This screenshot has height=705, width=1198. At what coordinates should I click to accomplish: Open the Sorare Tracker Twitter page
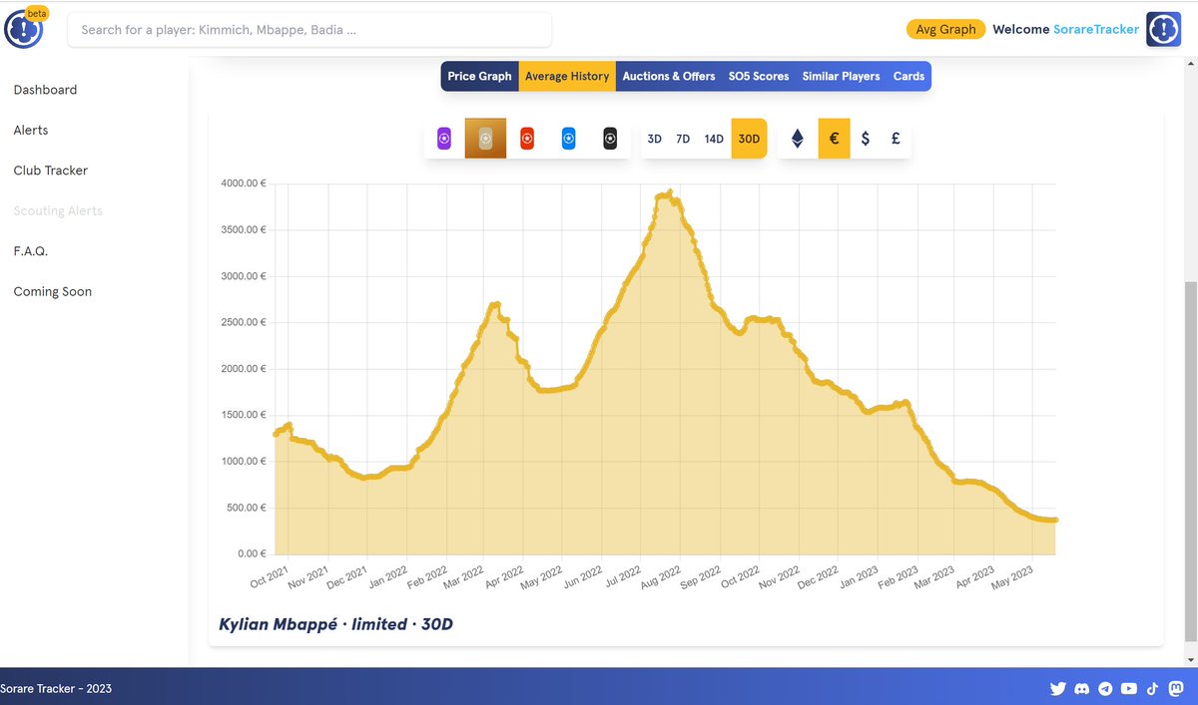coord(1057,688)
